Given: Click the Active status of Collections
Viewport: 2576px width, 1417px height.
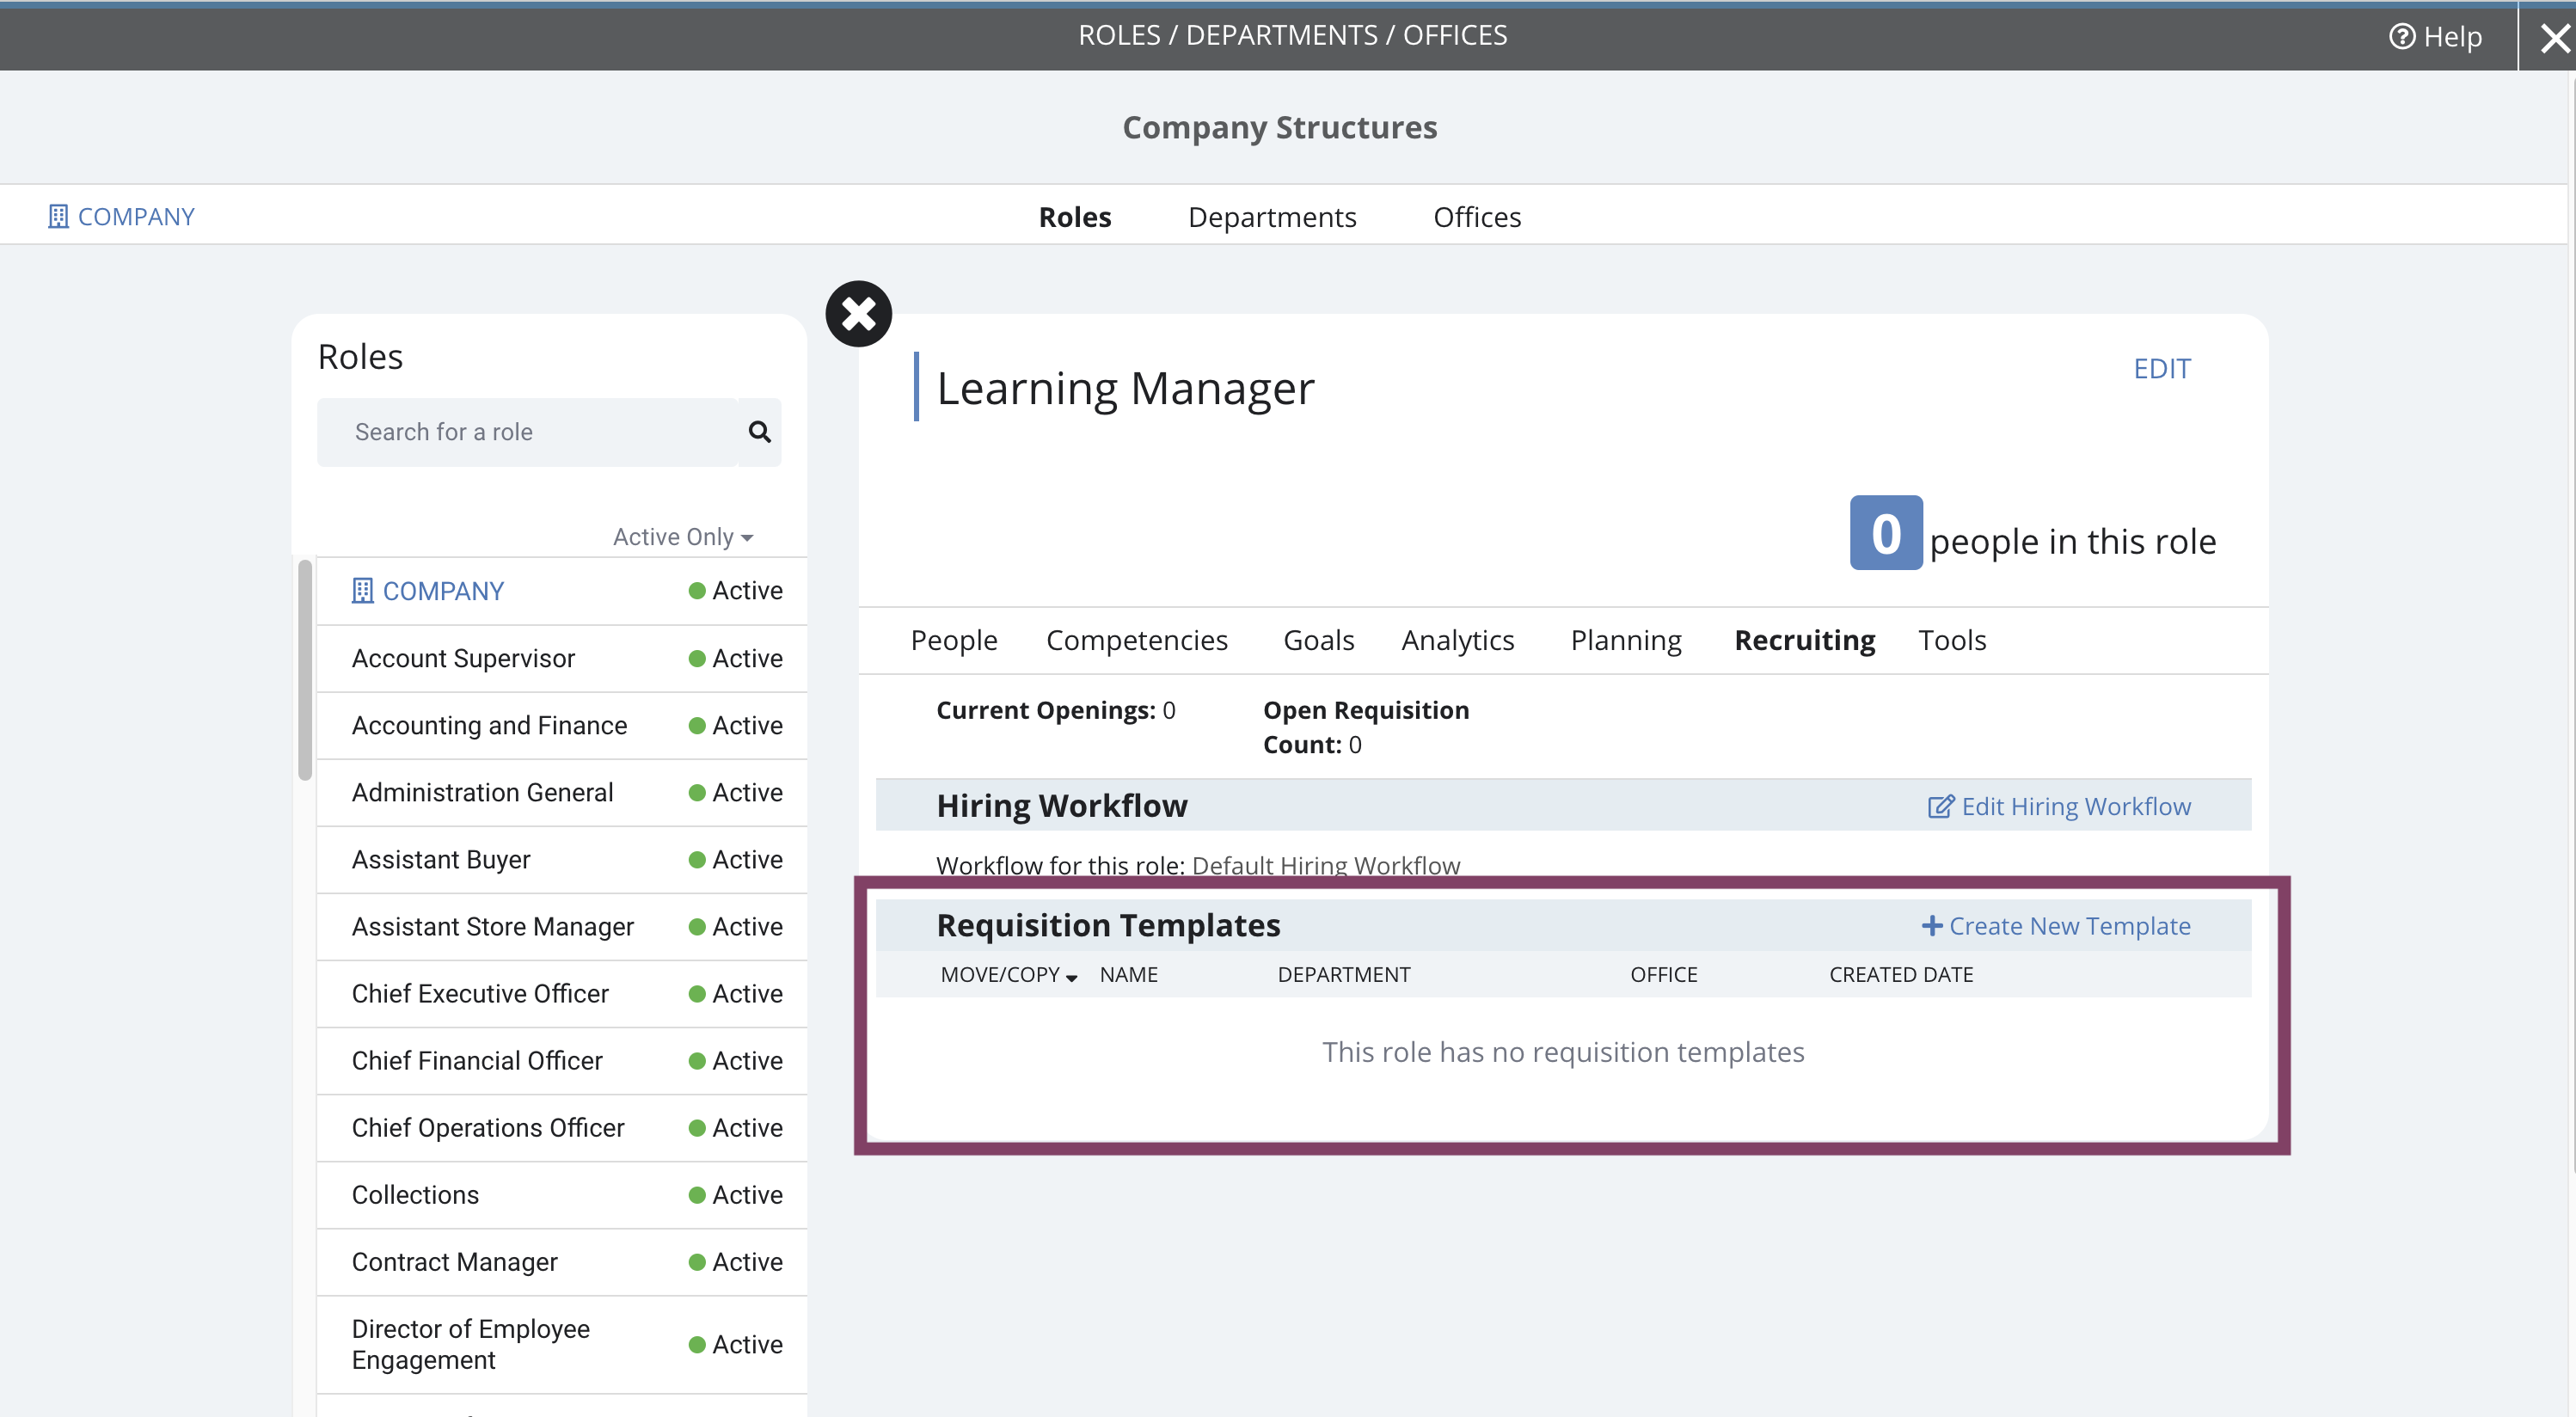Looking at the screenshot, I should pyautogui.click(x=735, y=1195).
